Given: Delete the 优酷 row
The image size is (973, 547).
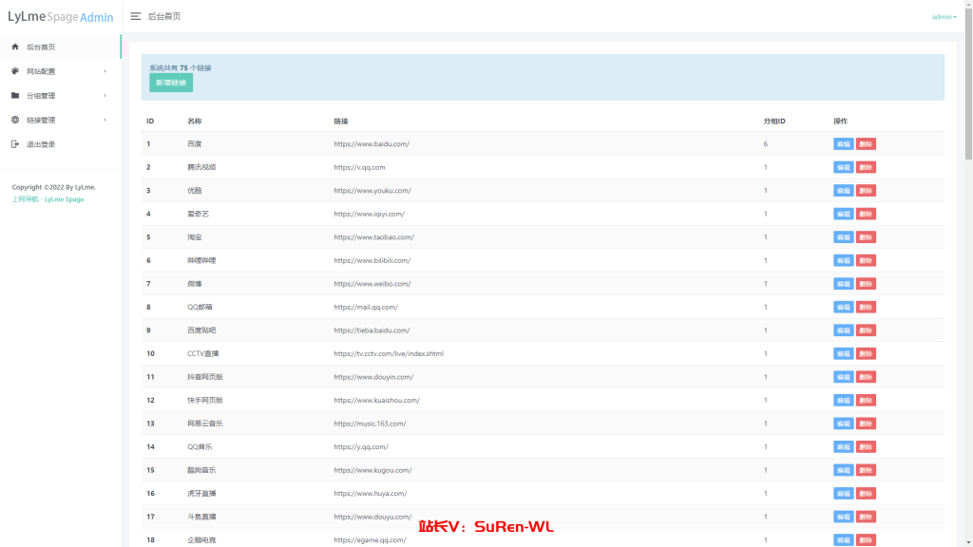Looking at the screenshot, I should pos(866,190).
